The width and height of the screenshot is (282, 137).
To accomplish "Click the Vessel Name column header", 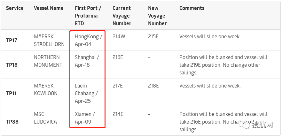I will click(x=49, y=8).
